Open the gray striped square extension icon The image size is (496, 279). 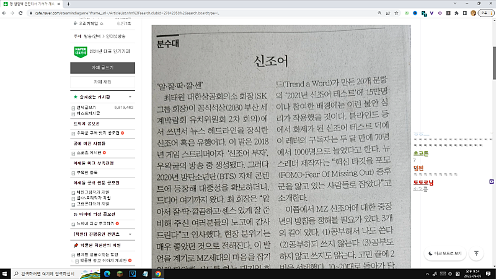[x=448, y=13]
